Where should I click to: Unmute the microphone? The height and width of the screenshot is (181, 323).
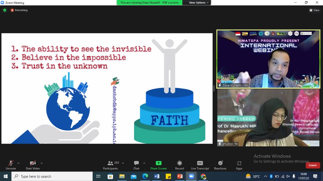coord(11,165)
